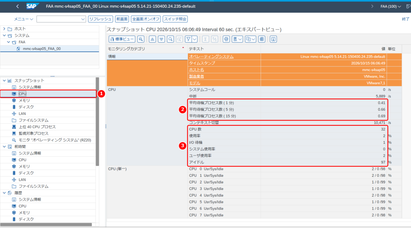Screen dimensions: 411x228
Task: Click the sort ascending icon
Action: coord(152,39)
